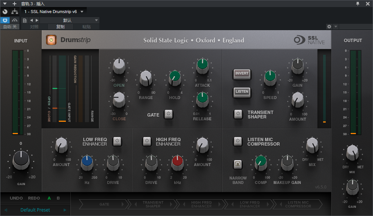Screen dimensions: 373x216
Task: Click the Listen Mic Compressor Mix knob
Action: point(312,145)
